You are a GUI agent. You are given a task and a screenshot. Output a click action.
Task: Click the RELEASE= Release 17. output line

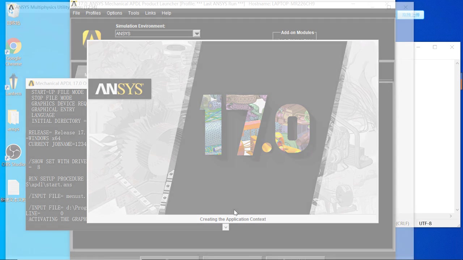[x=57, y=133]
